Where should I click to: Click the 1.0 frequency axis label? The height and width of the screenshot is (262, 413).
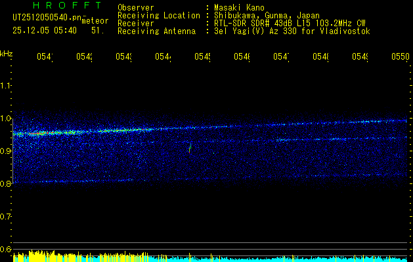pos(5,119)
